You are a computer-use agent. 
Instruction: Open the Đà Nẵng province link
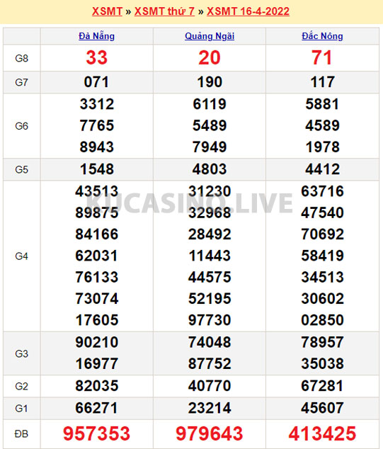pos(97,36)
